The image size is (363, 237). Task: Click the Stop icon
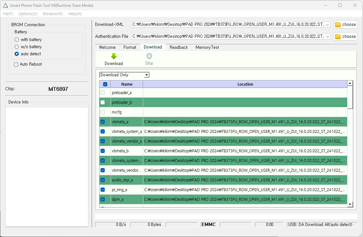click(149, 56)
